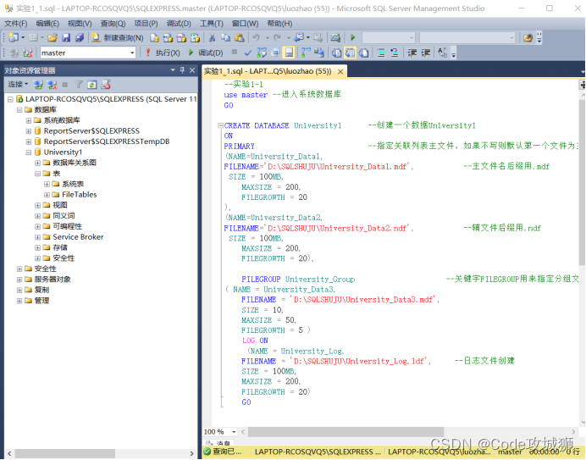Pin the Object Explorer panel
This screenshot has width=586, height=460.
(182, 70)
